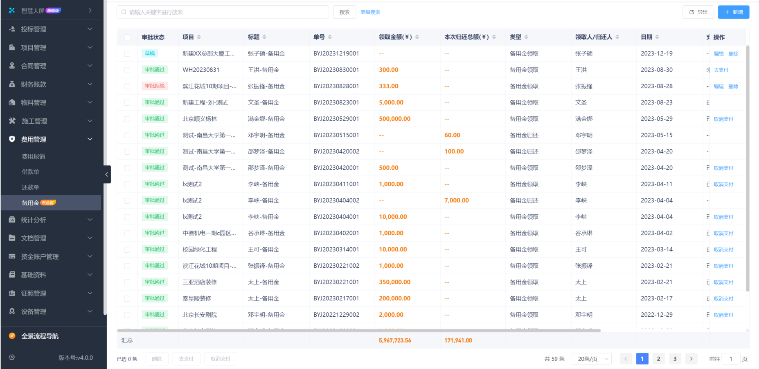Screen dimensions: 759x369
Task: Open the 智慧大屏 dashboard icon
Action: [11, 10]
